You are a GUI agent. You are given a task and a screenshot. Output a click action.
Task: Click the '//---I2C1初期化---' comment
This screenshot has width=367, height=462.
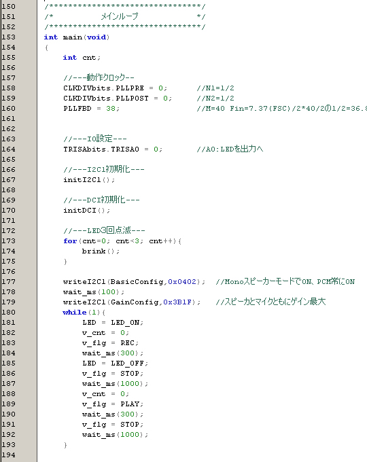104,169
